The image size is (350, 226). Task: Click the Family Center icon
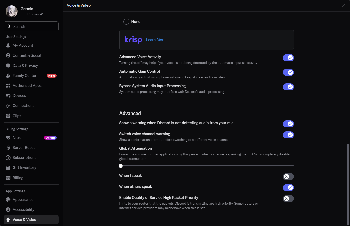pos(8,76)
